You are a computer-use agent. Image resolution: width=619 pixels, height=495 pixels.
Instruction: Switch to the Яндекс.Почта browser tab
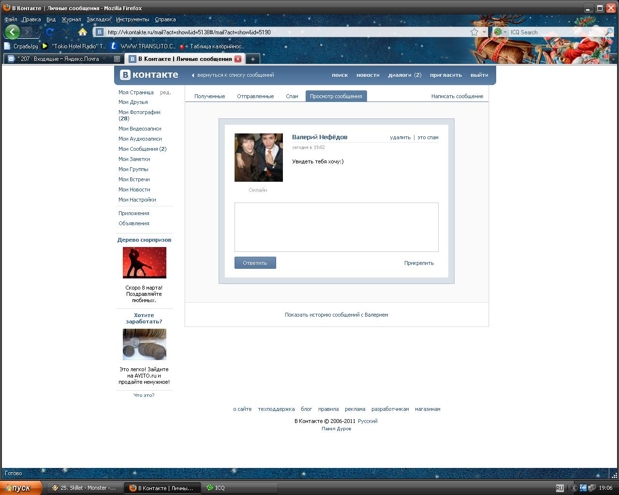click(63, 59)
